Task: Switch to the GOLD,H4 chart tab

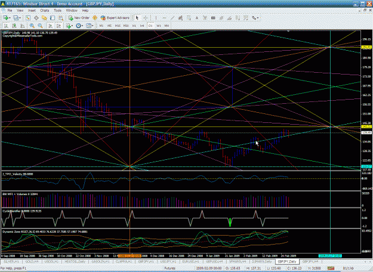Action: [32, 261]
